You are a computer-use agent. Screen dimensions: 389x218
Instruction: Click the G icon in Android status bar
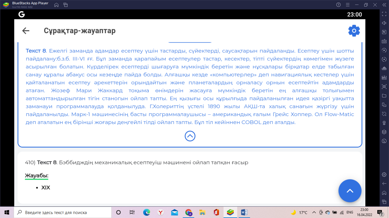tap(22, 14)
